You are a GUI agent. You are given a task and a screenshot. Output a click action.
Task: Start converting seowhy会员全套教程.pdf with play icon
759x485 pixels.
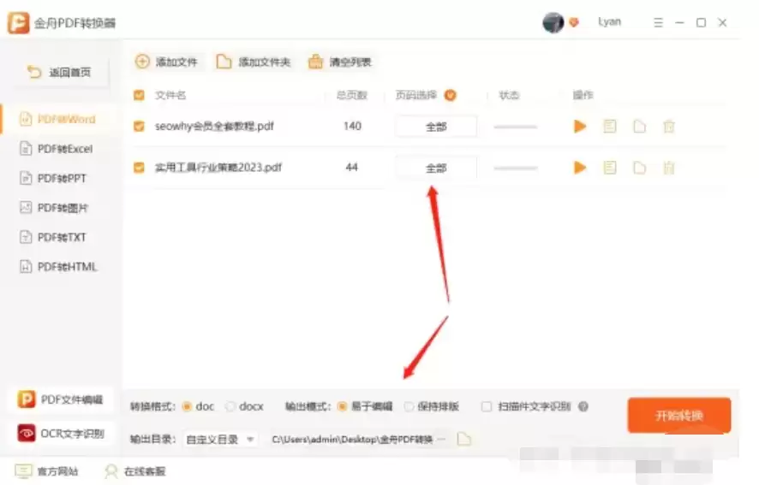[x=580, y=127]
